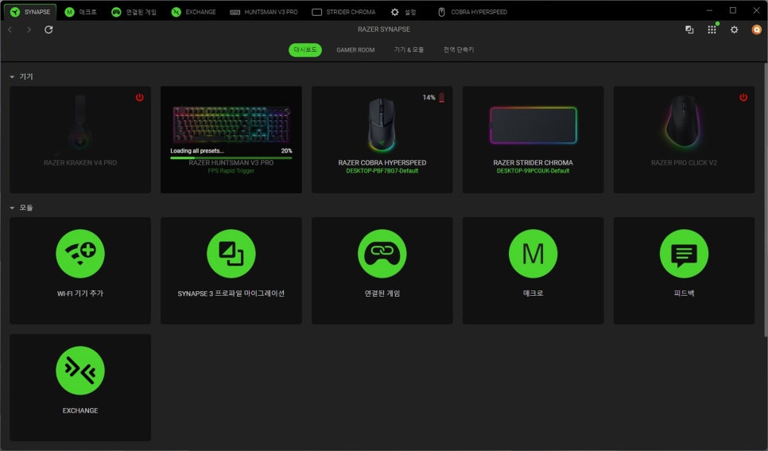This screenshot has width=768, height=451.
Task: Open Synapse 3 profile migration icon
Action: coord(231,254)
